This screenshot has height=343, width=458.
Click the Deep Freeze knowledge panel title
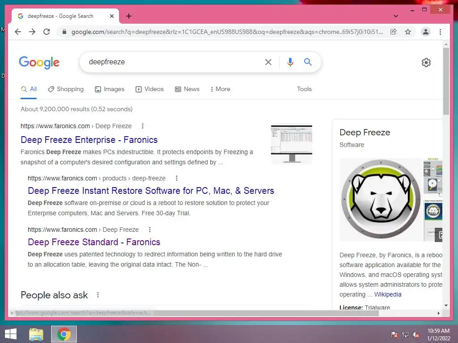coord(365,132)
